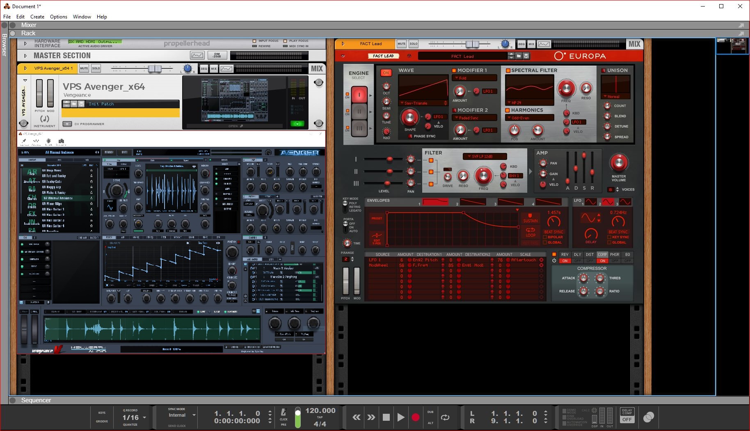Open the Window menu
This screenshot has height=431, width=750.
82,17
